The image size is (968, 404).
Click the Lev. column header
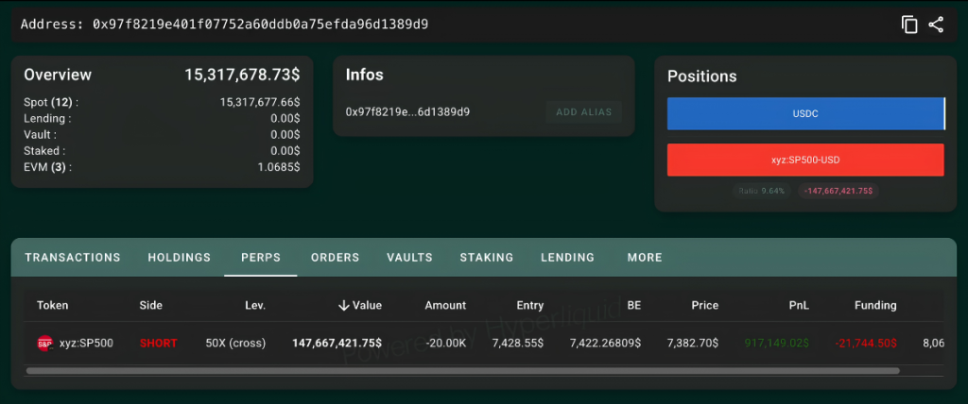point(255,305)
